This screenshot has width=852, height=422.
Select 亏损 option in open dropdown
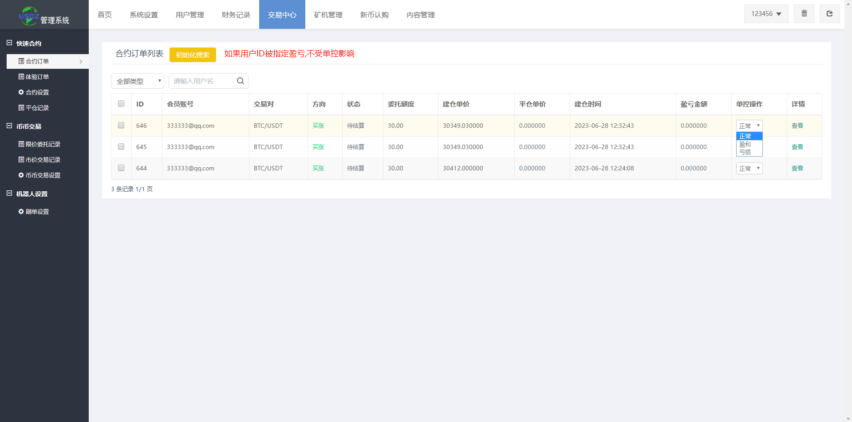click(745, 152)
